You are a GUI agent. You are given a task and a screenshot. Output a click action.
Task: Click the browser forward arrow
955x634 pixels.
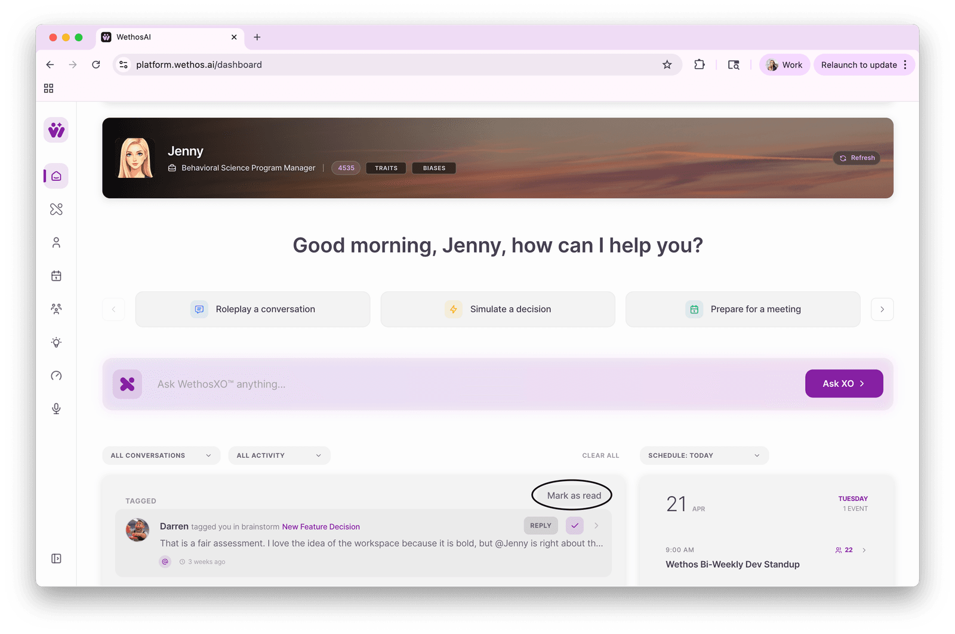[73, 64]
